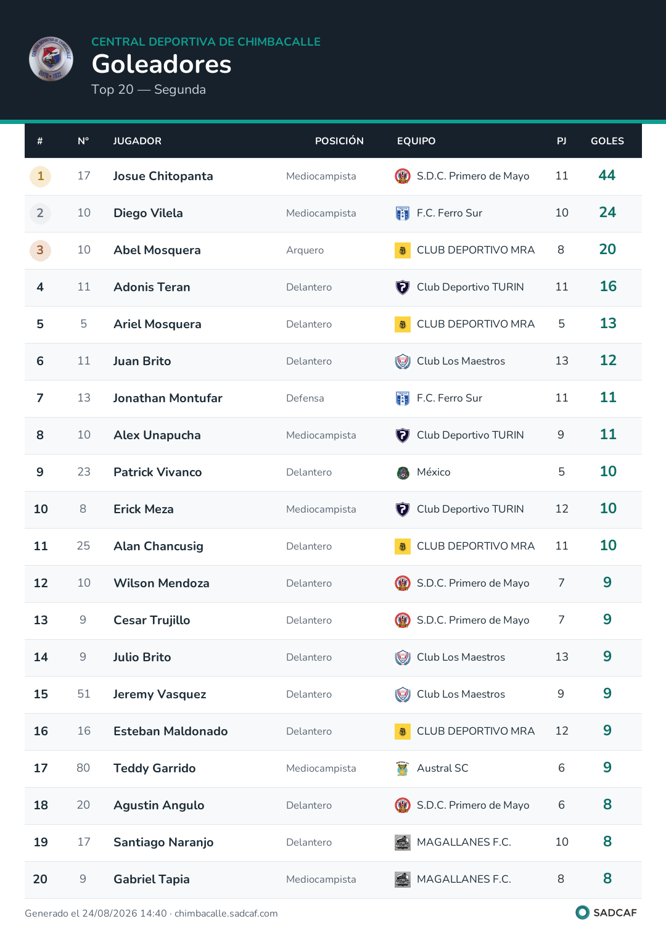
Task: Click the gold rank 1 medal badge
Action: tap(40, 176)
